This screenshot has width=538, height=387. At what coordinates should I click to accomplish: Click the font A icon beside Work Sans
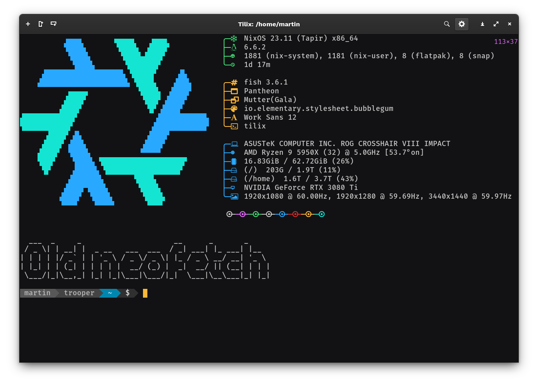(234, 117)
